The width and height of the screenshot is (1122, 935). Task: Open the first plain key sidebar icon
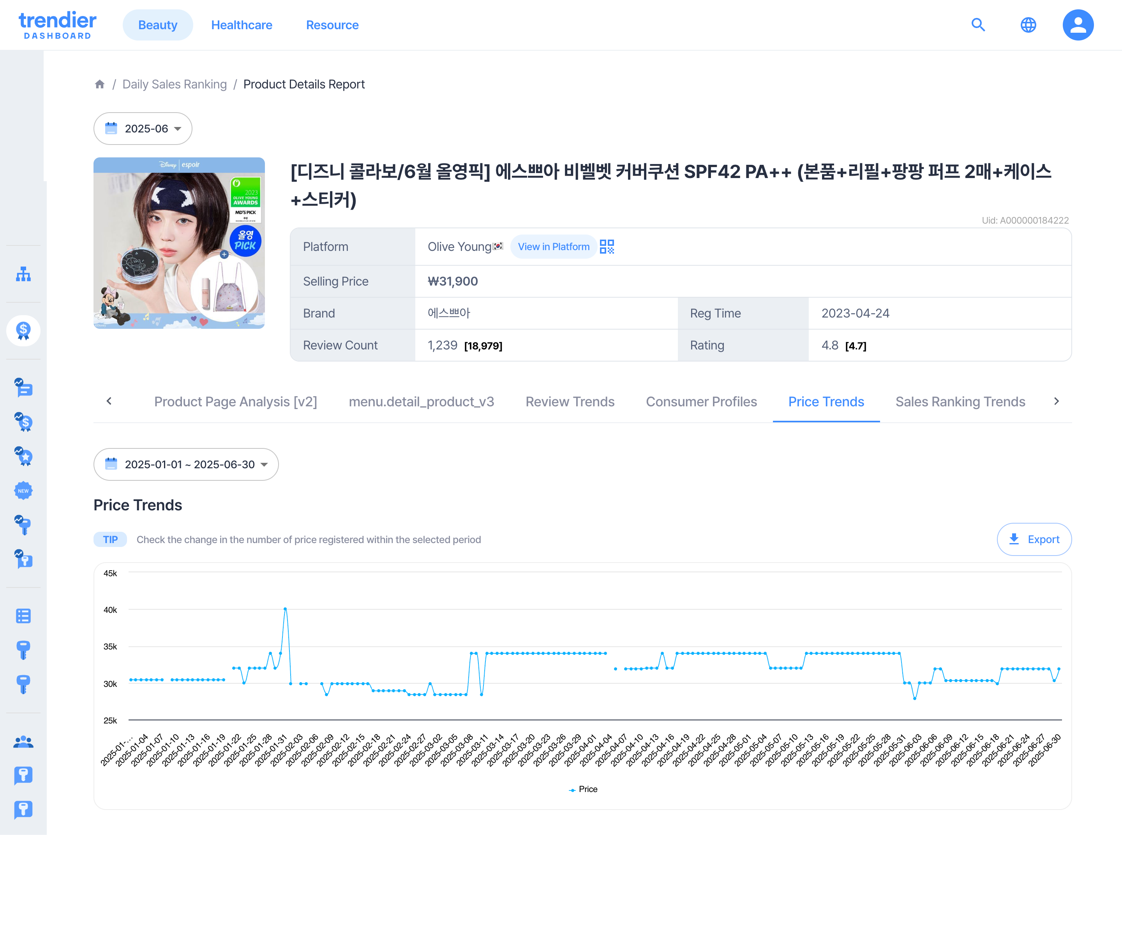(x=23, y=650)
